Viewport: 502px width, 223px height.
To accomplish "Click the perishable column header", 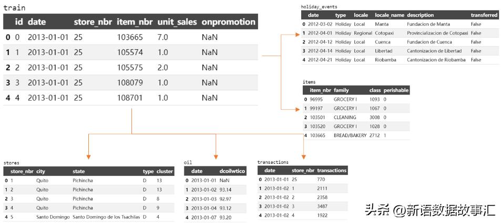I will click(396, 90).
